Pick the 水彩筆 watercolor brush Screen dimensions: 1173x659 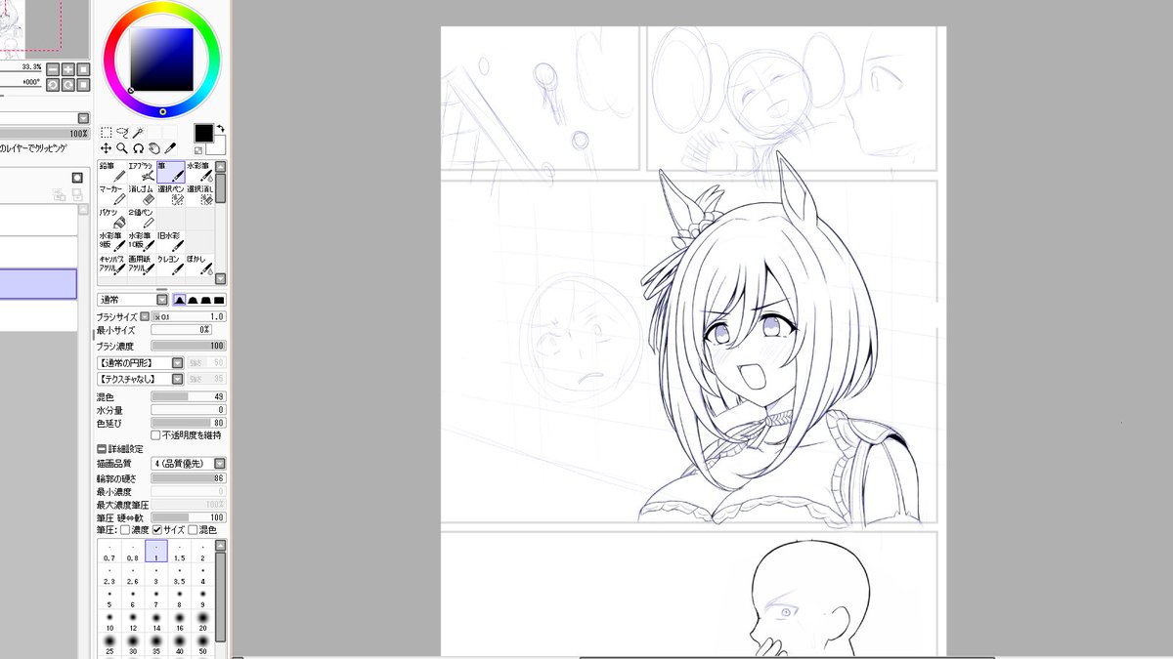tap(199, 173)
